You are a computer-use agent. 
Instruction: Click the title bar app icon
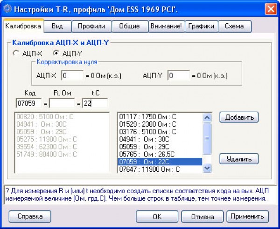click(x=7, y=8)
